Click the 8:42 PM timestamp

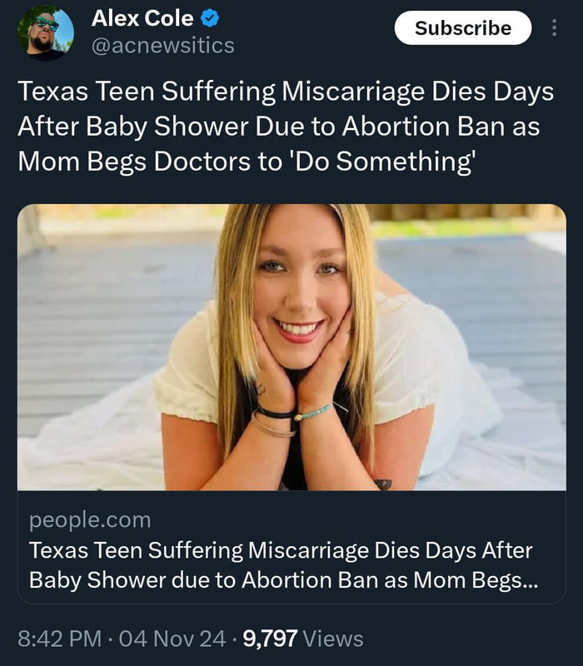[57, 639]
